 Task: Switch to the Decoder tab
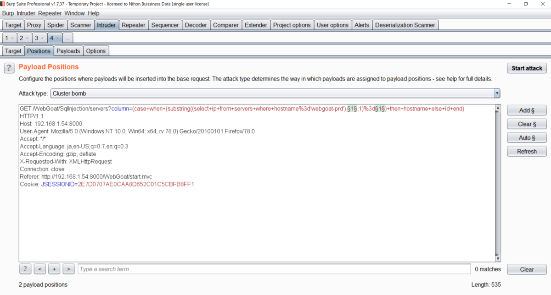196,25
